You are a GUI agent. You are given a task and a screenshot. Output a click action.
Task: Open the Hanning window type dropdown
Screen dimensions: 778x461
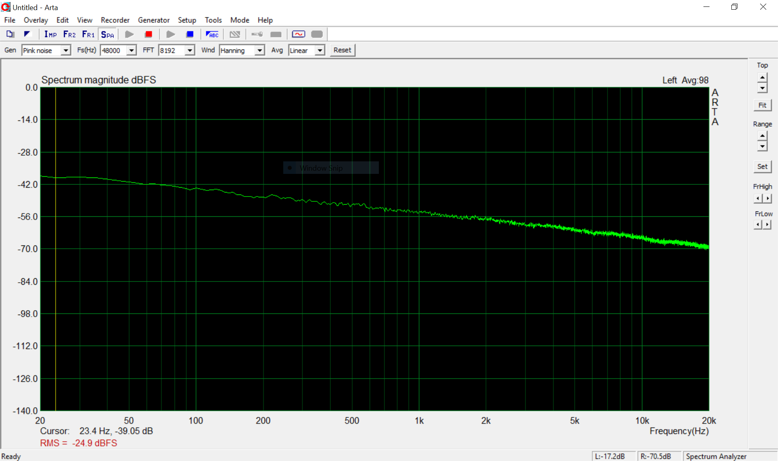[259, 50]
